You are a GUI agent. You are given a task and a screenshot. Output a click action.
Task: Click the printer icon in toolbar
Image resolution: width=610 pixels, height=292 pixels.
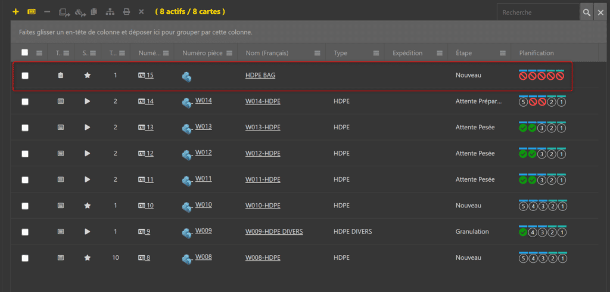(x=126, y=12)
